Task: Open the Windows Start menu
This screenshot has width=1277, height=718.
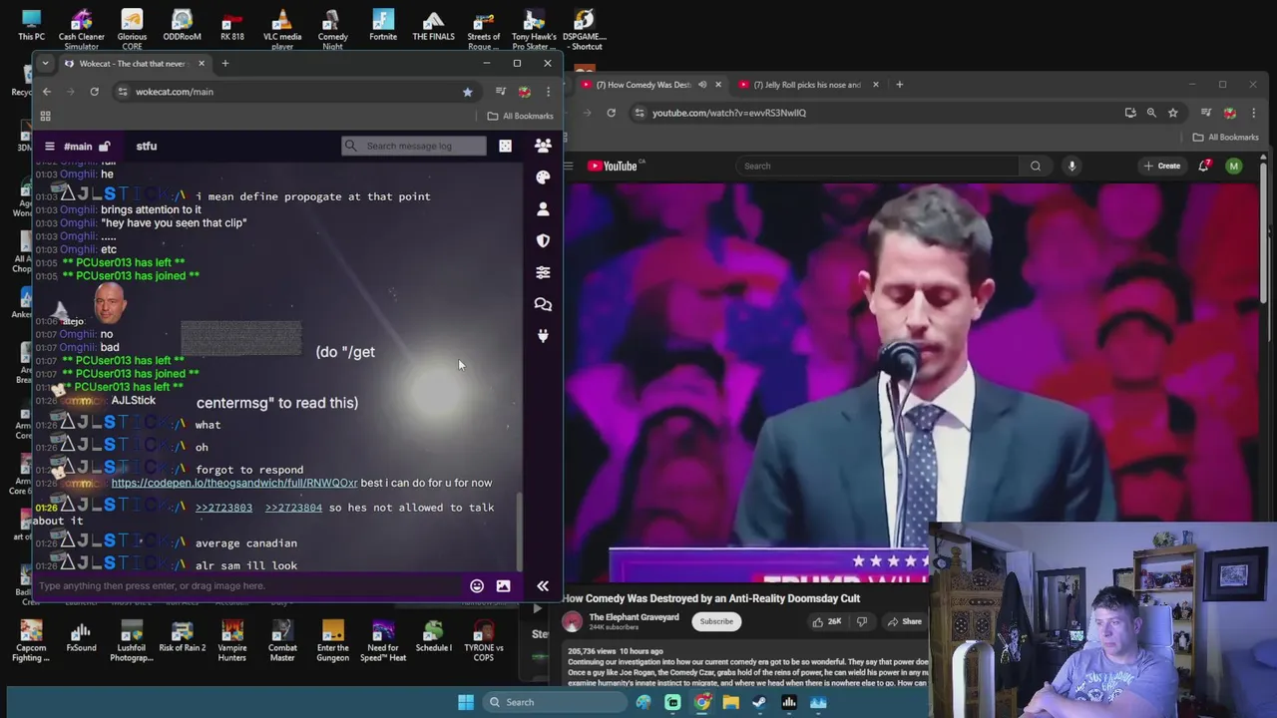Action: 466,702
